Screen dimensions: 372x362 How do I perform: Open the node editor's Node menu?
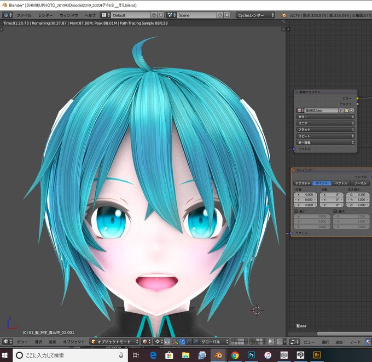click(355, 342)
